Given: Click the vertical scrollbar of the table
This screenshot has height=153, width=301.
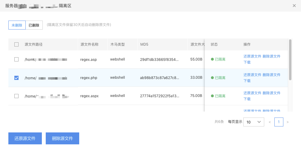Looking at the screenshot, I should pos(290,60).
